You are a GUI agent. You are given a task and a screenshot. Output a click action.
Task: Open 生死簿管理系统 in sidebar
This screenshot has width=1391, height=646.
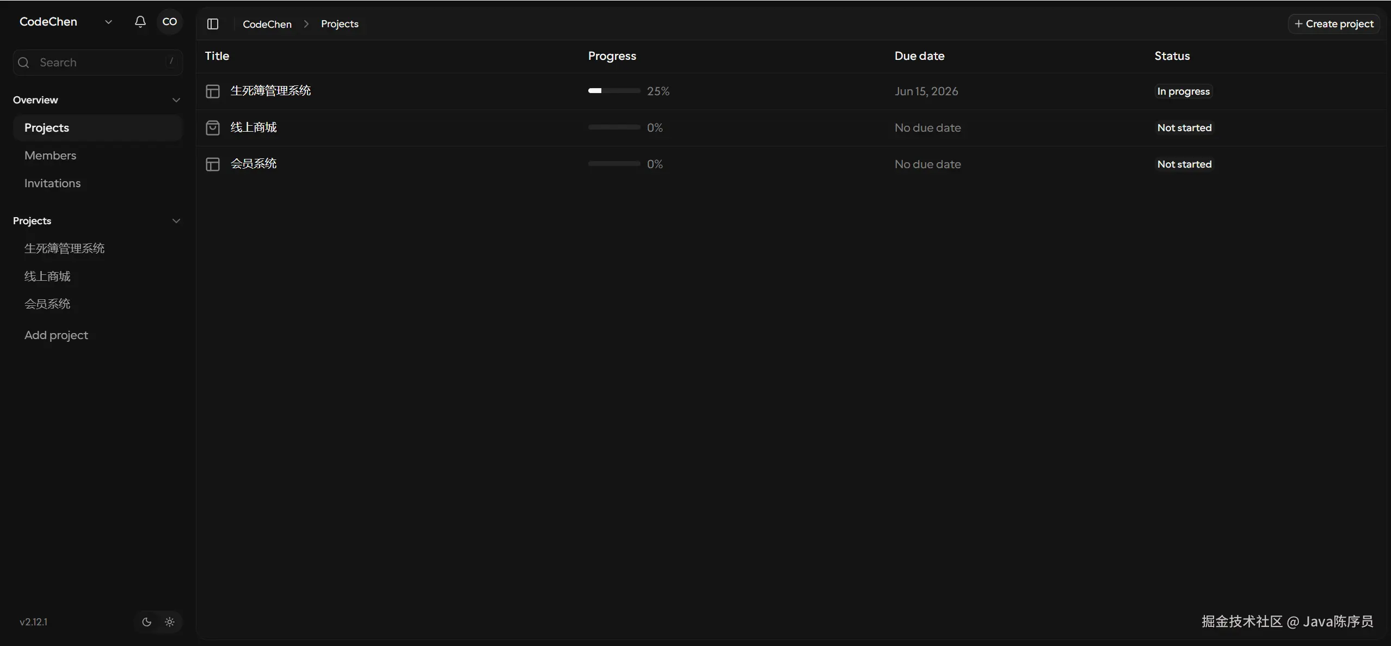tap(64, 249)
